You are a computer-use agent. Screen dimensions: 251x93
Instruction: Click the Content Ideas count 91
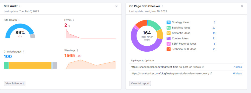pyautogui.click(x=214, y=38)
